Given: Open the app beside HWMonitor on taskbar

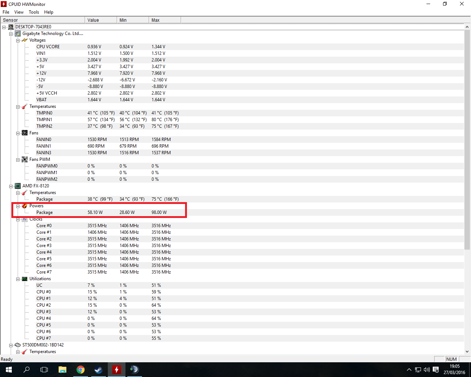Looking at the screenshot, I should [x=134, y=370].
